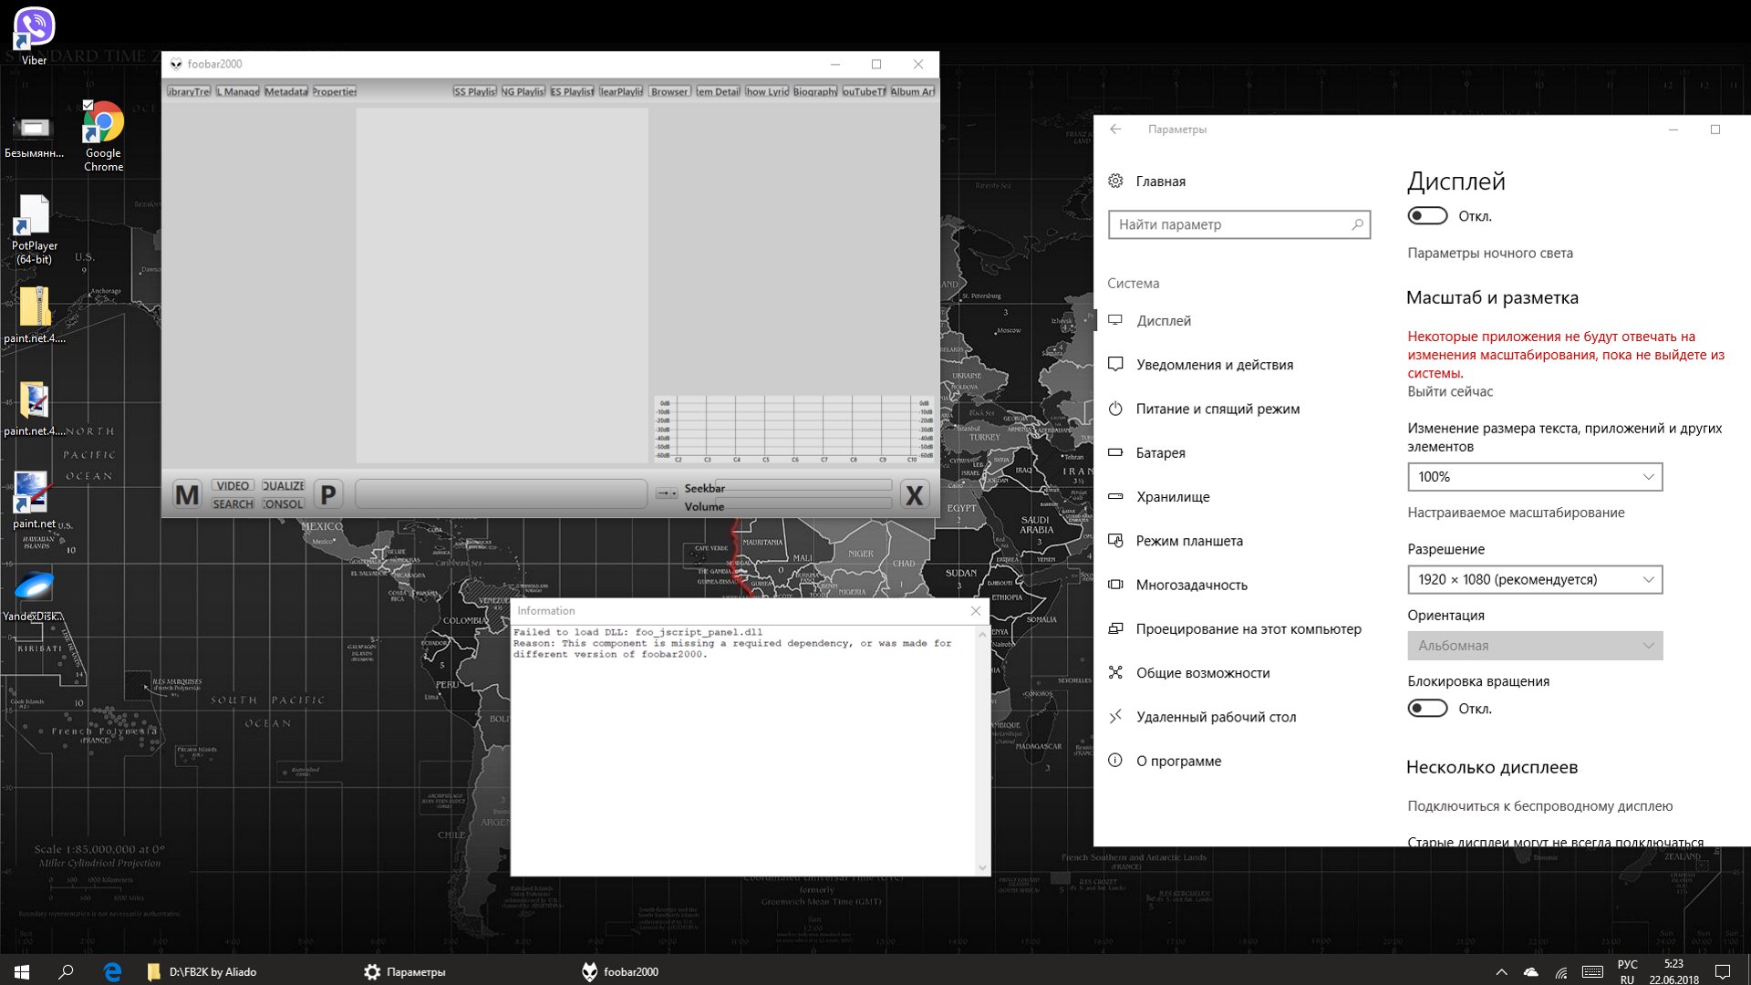Open Microsoft Edge from the taskbar
Viewport: 1751px width, 985px height.
[112, 972]
